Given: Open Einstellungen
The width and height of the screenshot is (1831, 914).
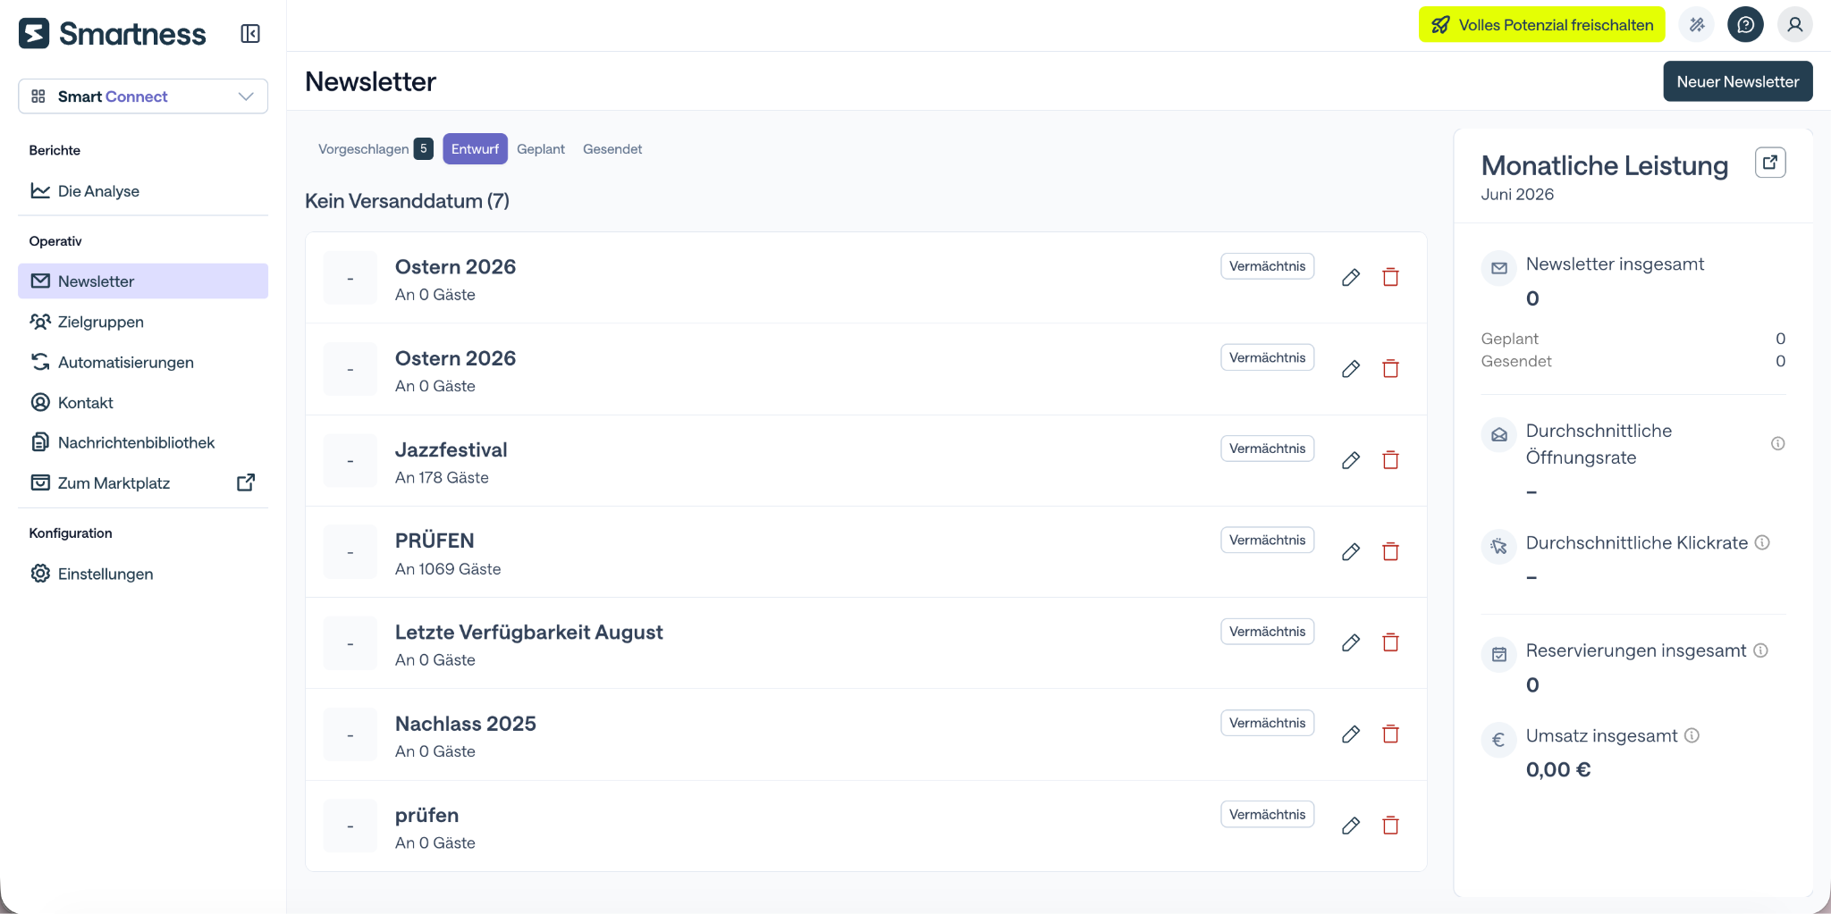Looking at the screenshot, I should tap(143, 574).
